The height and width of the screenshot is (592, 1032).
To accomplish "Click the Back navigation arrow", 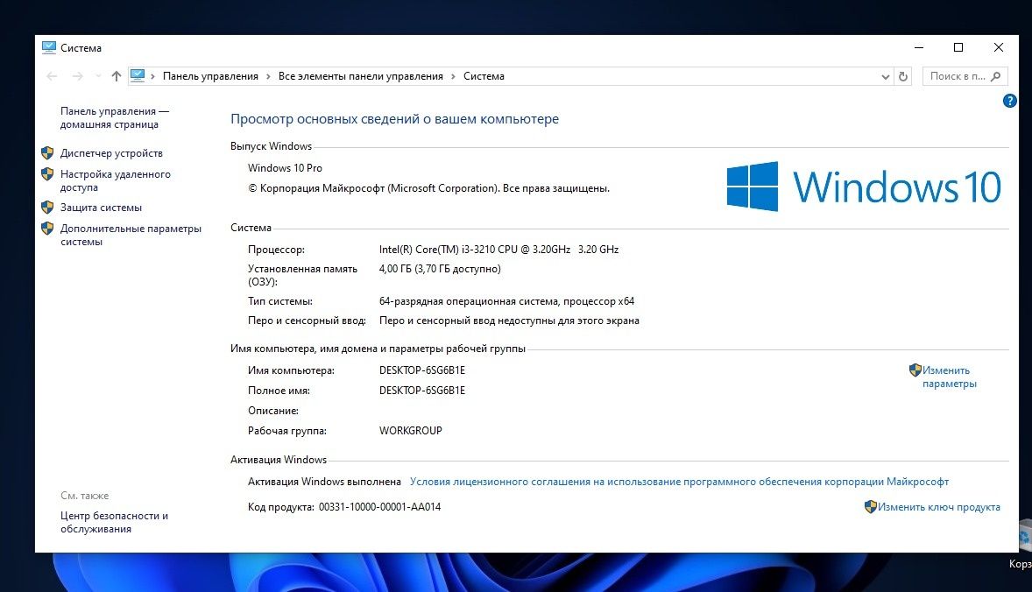I will point(52,76).
